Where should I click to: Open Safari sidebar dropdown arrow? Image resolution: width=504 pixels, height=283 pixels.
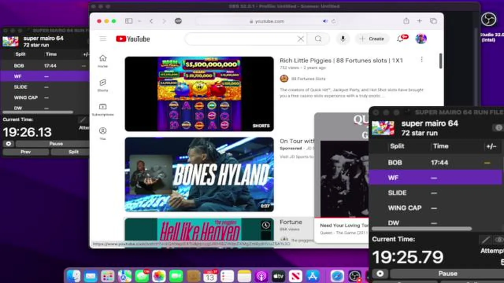point(139,21)
